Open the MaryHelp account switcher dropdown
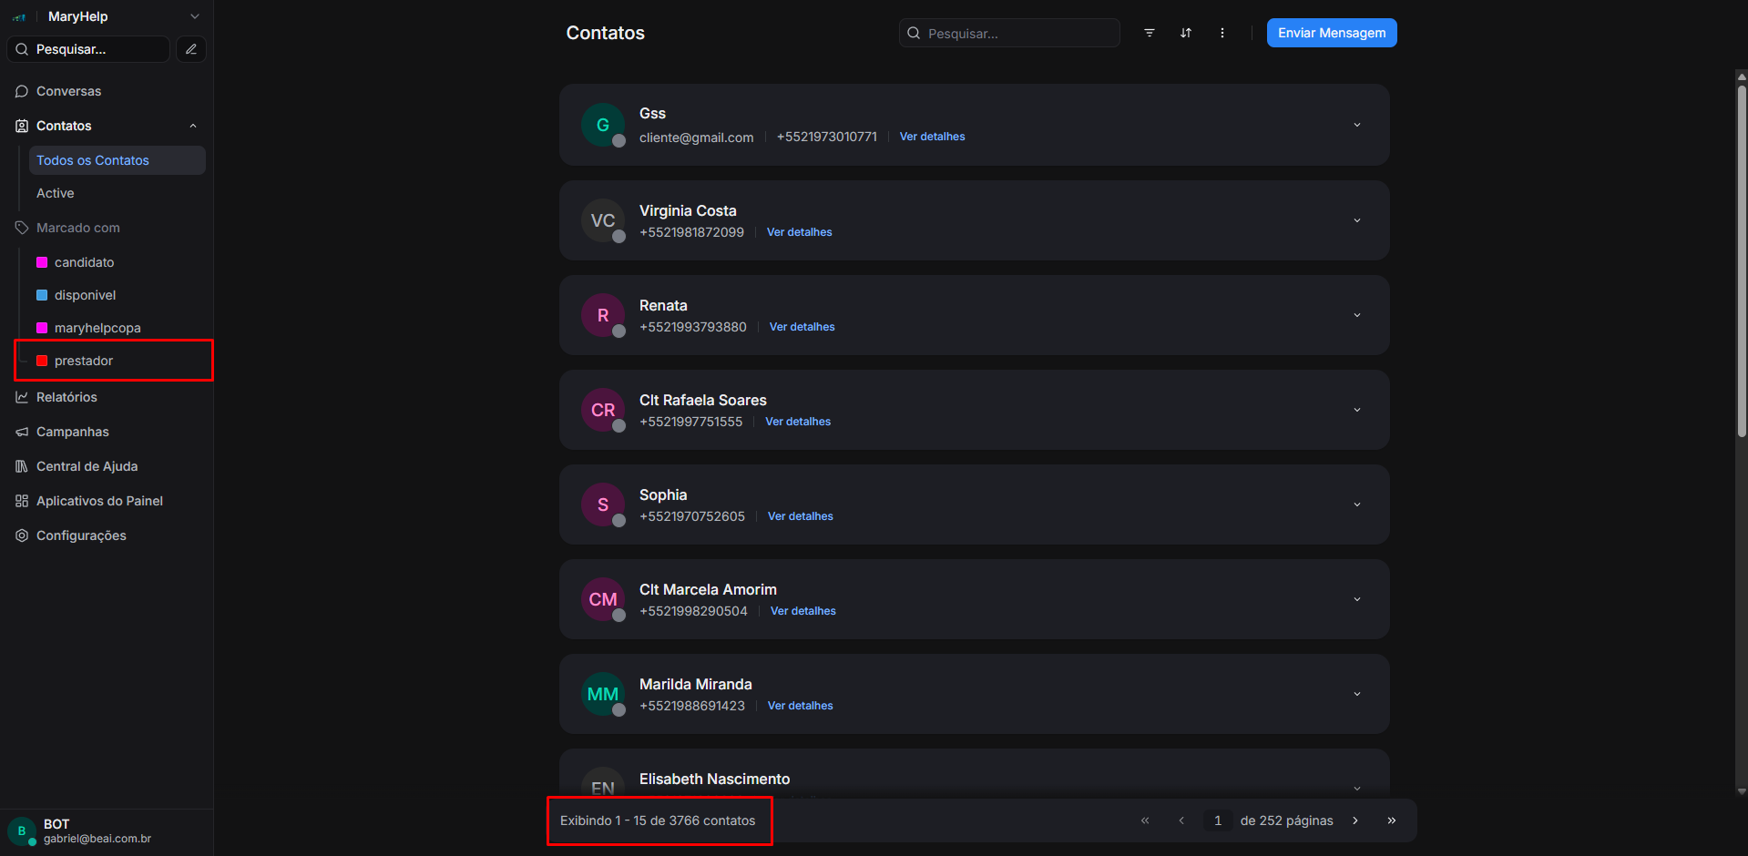Image resolution: width=1748 pixels, height=856 pixels. coord(194,16)
